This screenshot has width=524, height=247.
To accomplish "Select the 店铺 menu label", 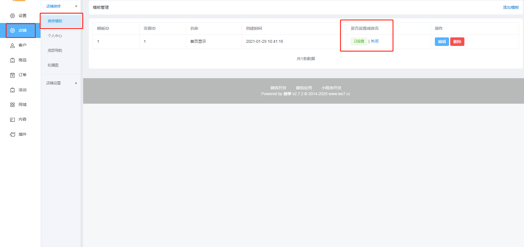I will 22,31.
